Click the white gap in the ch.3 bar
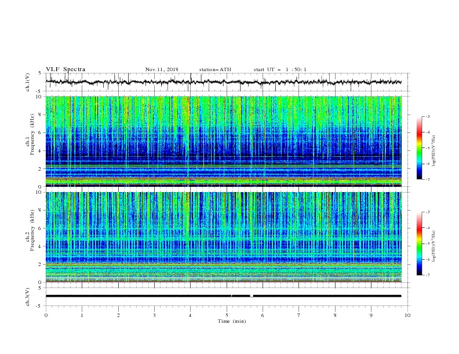 click(252, 296)
